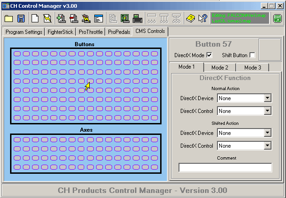Select the CMS Controls tab
Image resolution: width=286 pixels, height=198 pixels.
pyautogui.click(x=150, y=31)
